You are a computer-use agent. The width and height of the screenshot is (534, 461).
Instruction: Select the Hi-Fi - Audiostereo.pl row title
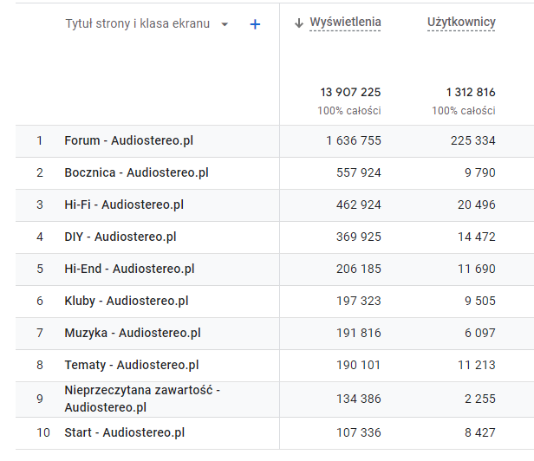124,205
